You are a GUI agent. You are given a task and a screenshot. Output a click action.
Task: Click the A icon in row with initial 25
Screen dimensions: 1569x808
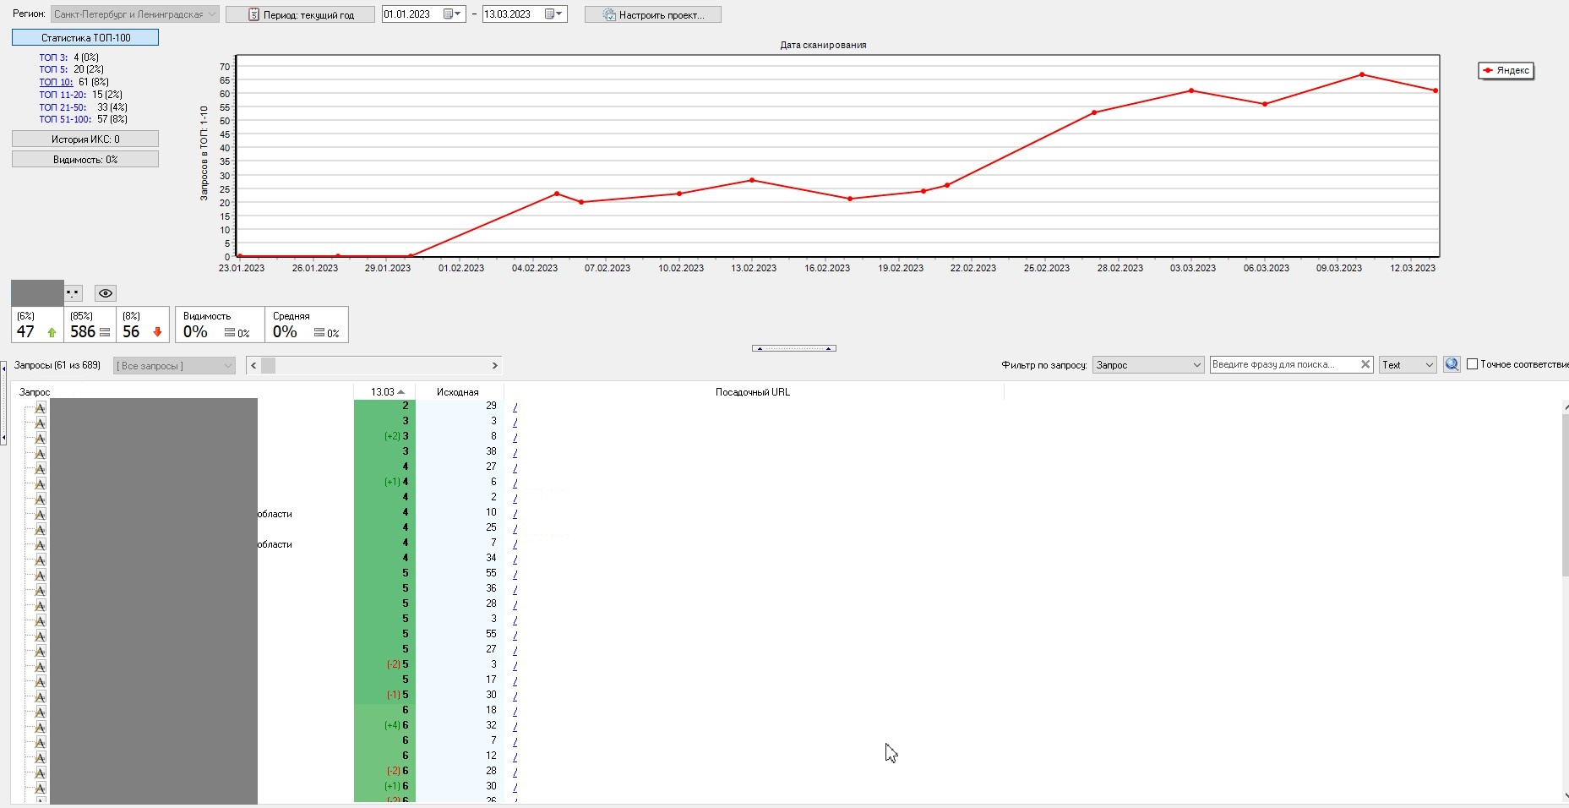[40, 529]
